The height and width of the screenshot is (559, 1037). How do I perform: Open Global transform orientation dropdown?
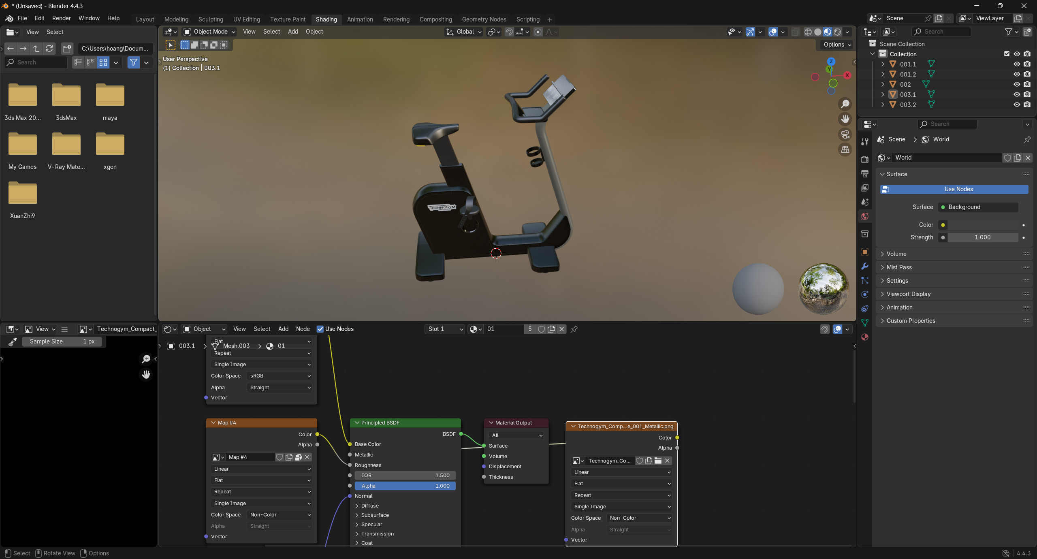pos(463,32)
